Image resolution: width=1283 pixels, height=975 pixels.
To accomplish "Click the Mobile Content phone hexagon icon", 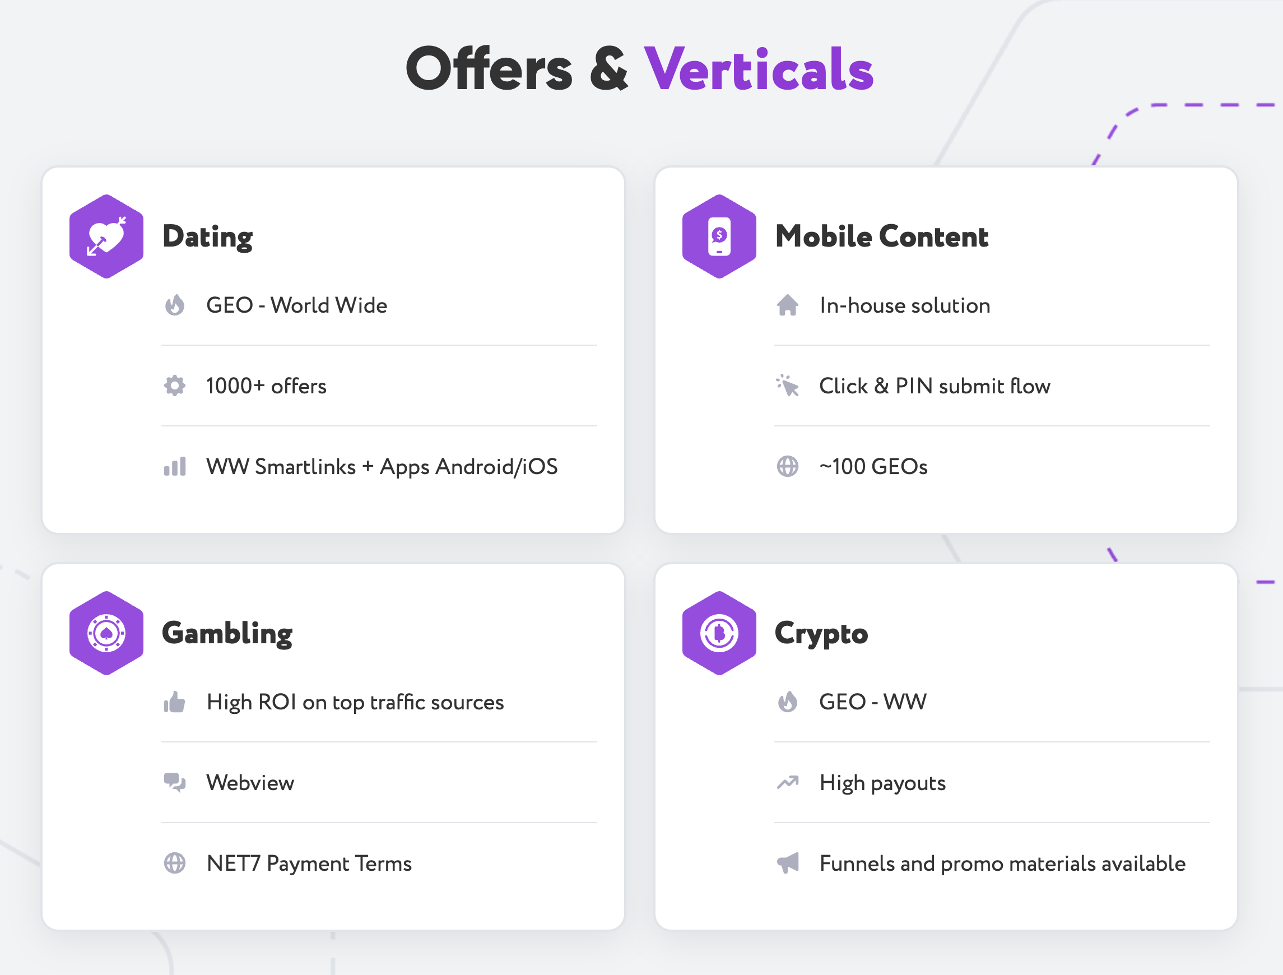I will point(719,236).
